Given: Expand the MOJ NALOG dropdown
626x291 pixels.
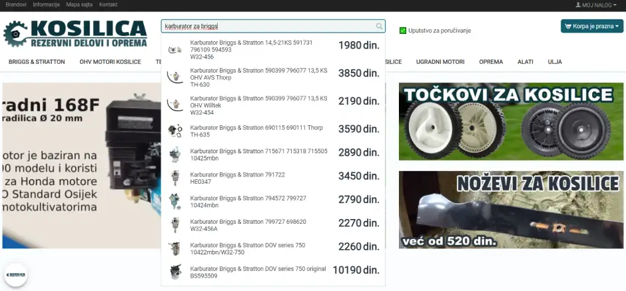Looking at the screenshot, I should coord(596,5).
